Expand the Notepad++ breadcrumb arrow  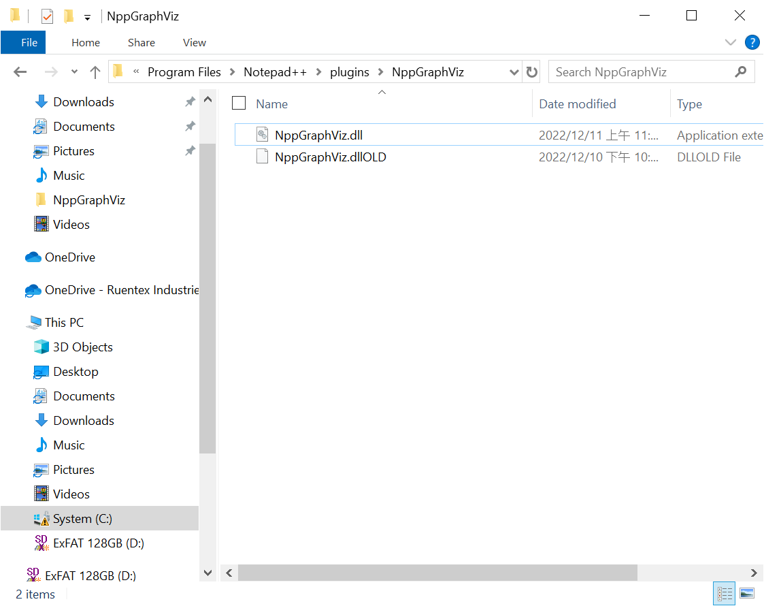(x=318, y=72)
